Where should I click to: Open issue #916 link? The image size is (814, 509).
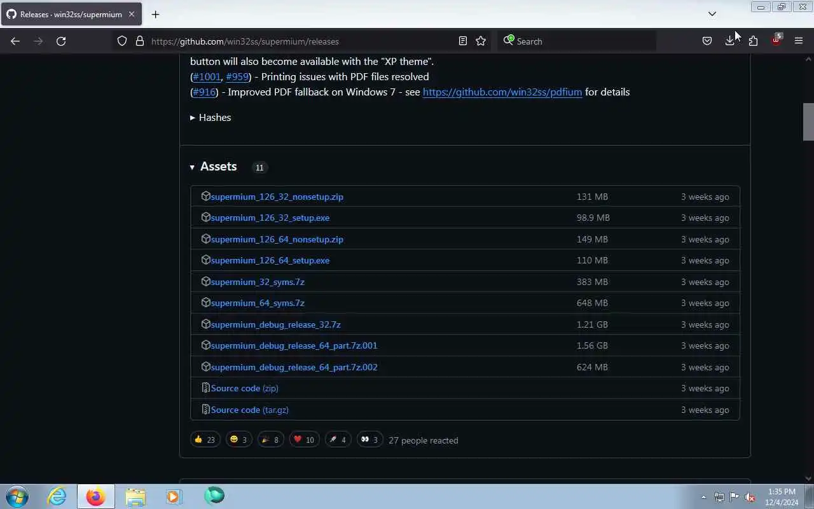(x=204, y=92)
